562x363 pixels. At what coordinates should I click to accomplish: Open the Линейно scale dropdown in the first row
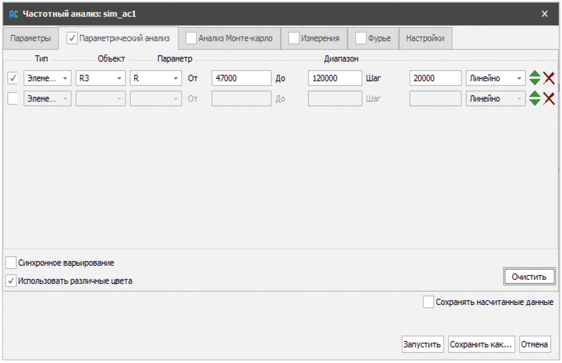click(x=495, y=78)
